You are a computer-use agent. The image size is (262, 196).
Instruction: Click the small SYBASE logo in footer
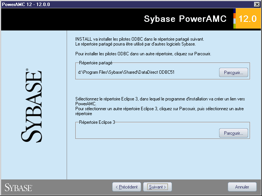[x=18, y=187]
